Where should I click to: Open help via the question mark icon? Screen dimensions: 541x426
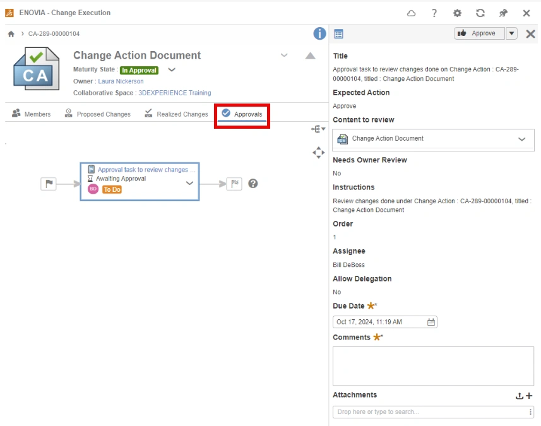coord(434,13)
